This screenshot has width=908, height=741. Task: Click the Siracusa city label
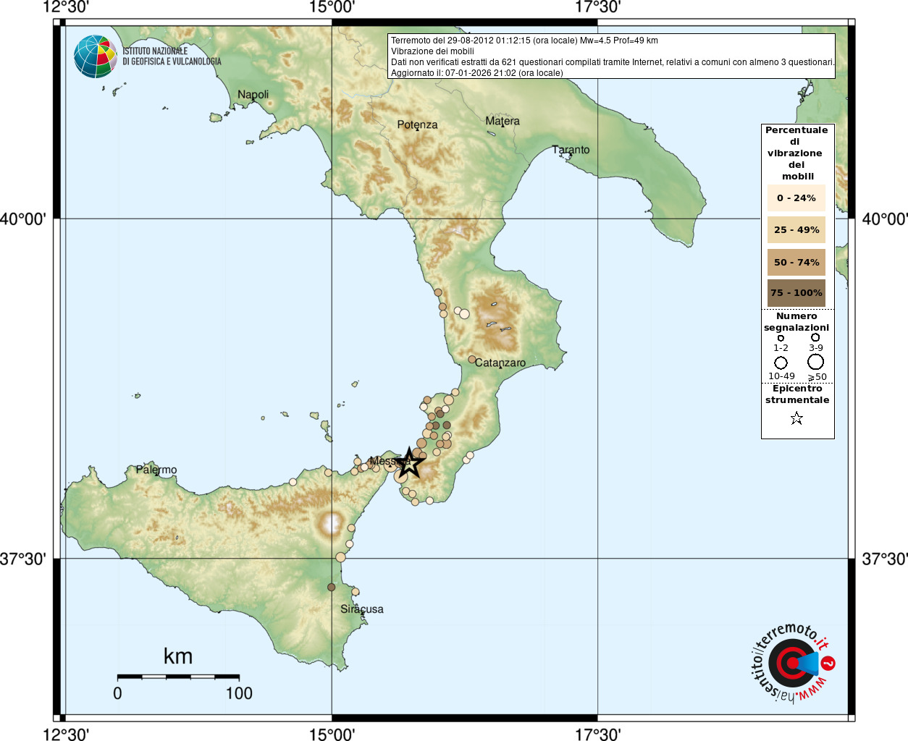point(362,609)
